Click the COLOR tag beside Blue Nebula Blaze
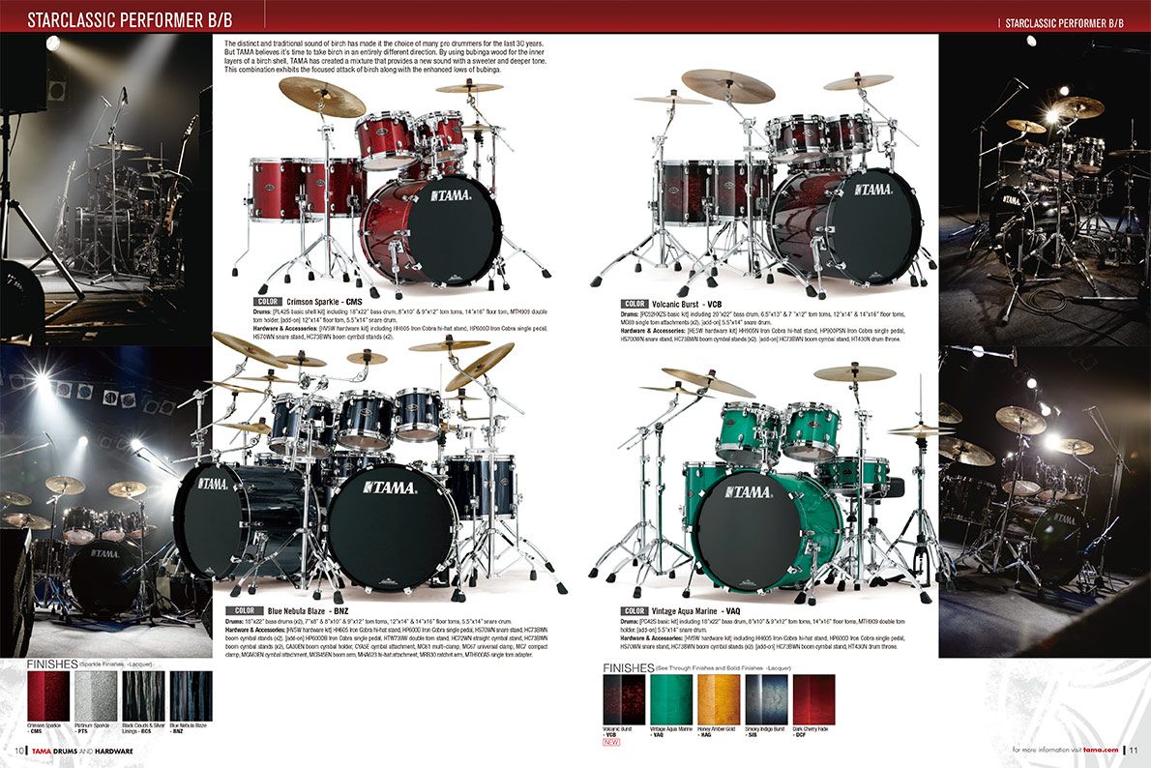Viewport: 1151px width, 768px height. coord(245,611)
